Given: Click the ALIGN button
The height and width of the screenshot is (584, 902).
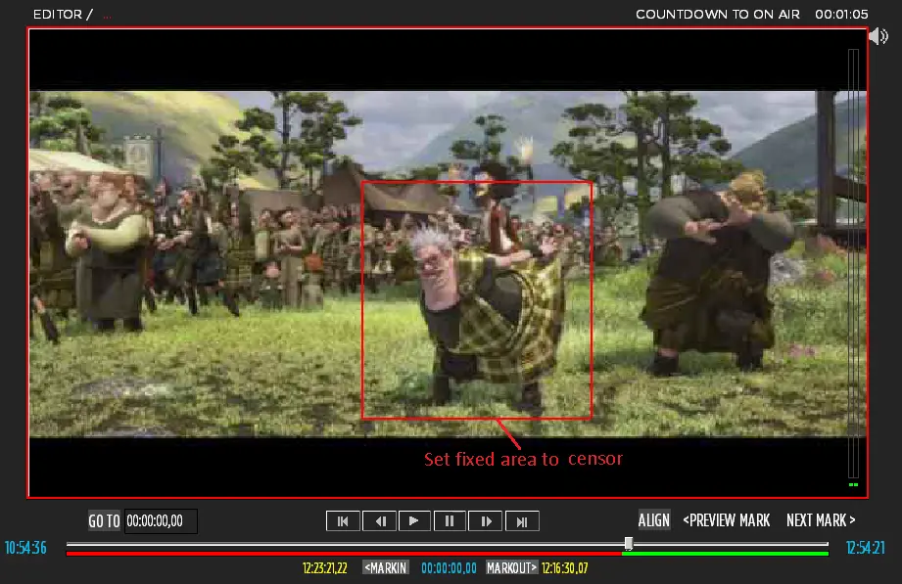Looking at the screenshot, I should click(654, 520).
